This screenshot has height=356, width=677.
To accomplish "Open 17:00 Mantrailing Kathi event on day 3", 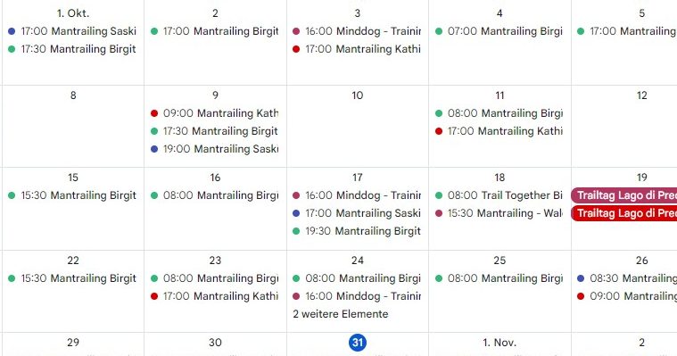I will (357, 49).
